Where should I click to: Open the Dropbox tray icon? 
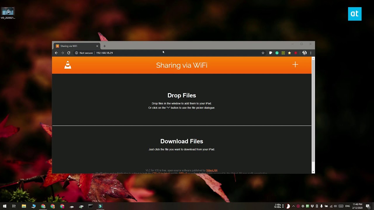tap(312, 206)
